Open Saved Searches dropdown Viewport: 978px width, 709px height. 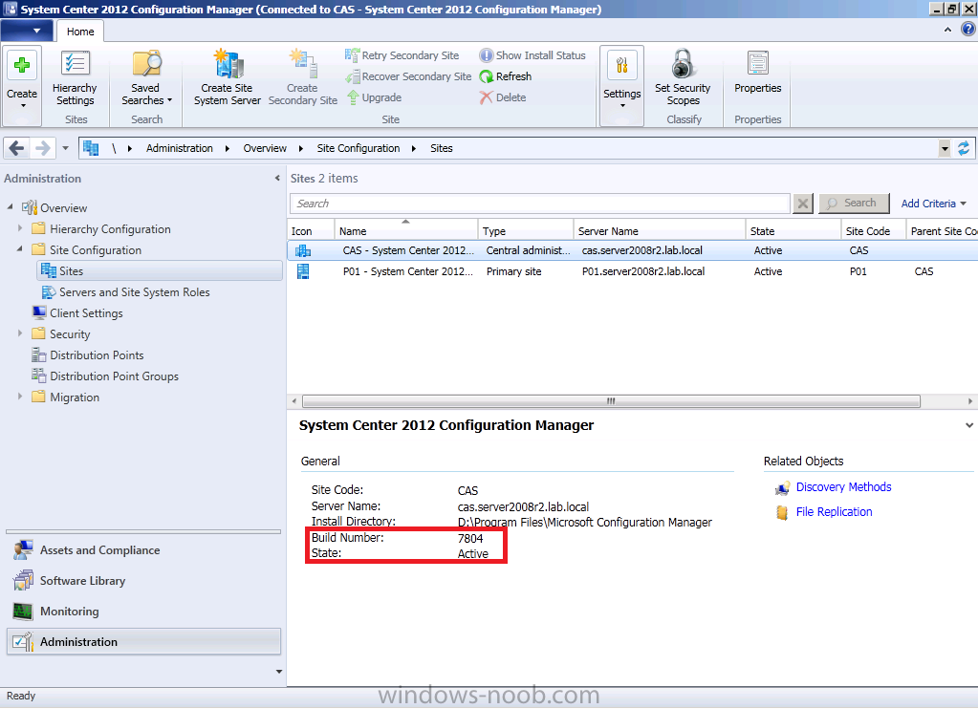(146, 78)
